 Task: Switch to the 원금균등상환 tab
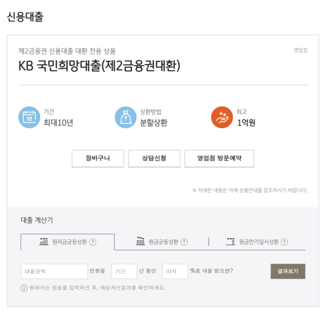pyautogui.click(x=161, y=242)
